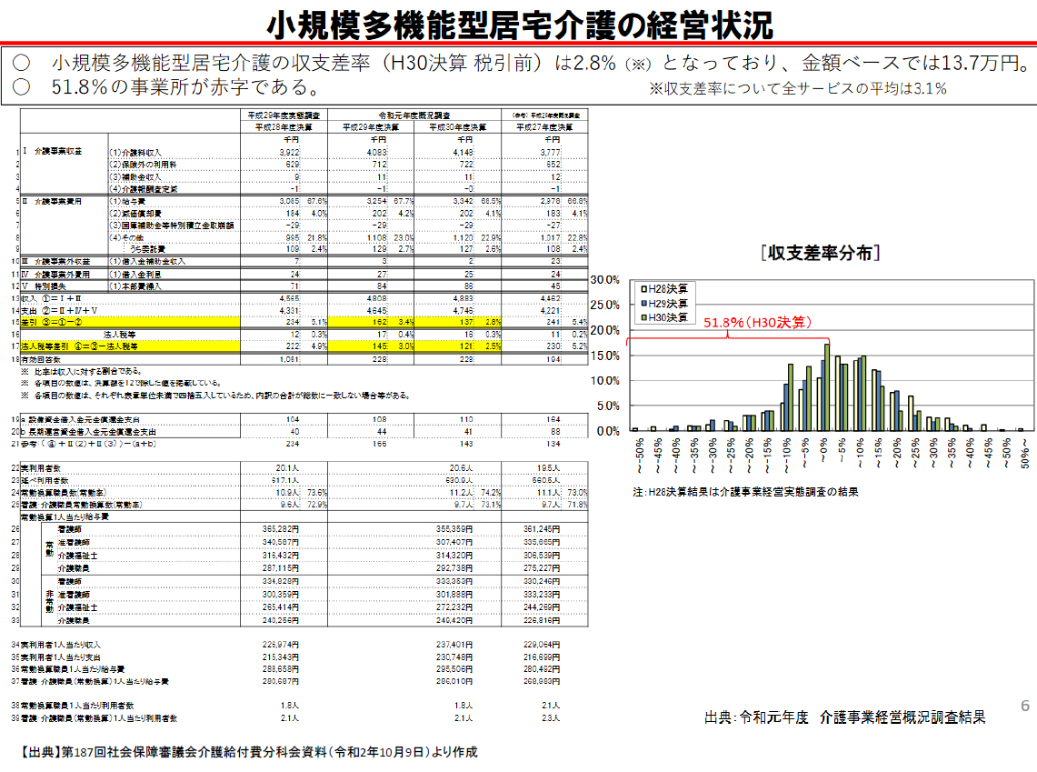
Task: Click the 常勤 看護師 salary 365,282円
Action: 281,529
